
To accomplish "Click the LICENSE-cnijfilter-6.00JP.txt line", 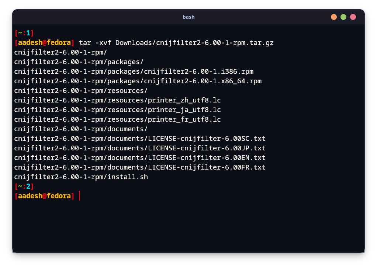I will pos(140,148).
